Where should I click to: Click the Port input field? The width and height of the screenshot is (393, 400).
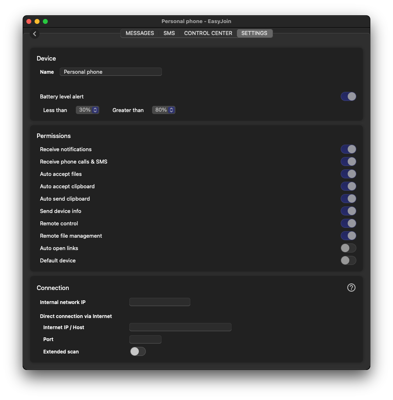(145, 339)
